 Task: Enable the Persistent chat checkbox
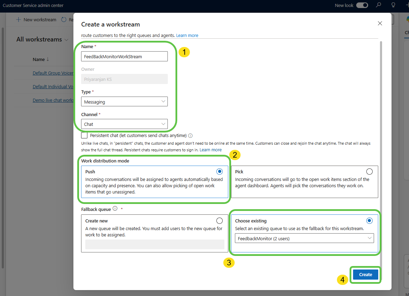click(84, 135)
